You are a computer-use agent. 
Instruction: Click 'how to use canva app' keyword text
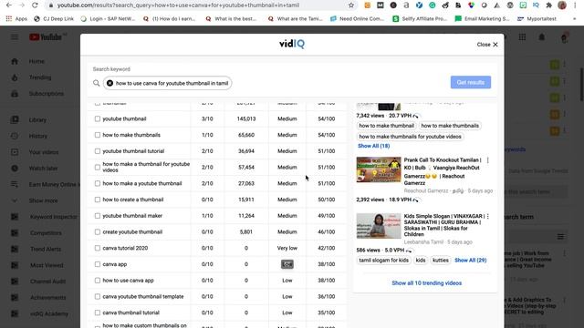pos(128,281)
